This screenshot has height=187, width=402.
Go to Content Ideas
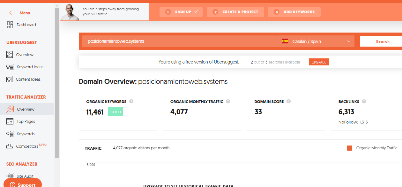point(28,79)
